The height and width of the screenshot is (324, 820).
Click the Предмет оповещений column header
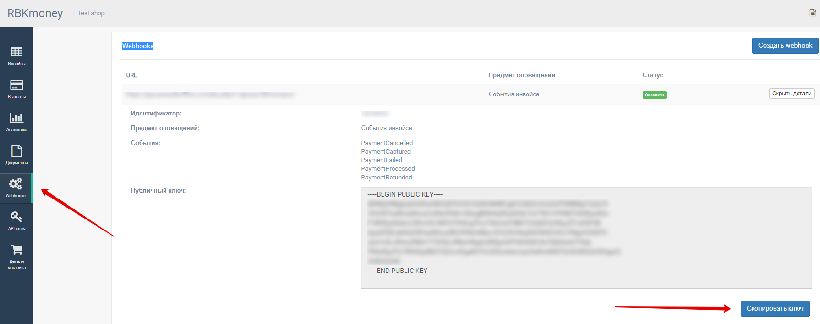click(522, 75)
